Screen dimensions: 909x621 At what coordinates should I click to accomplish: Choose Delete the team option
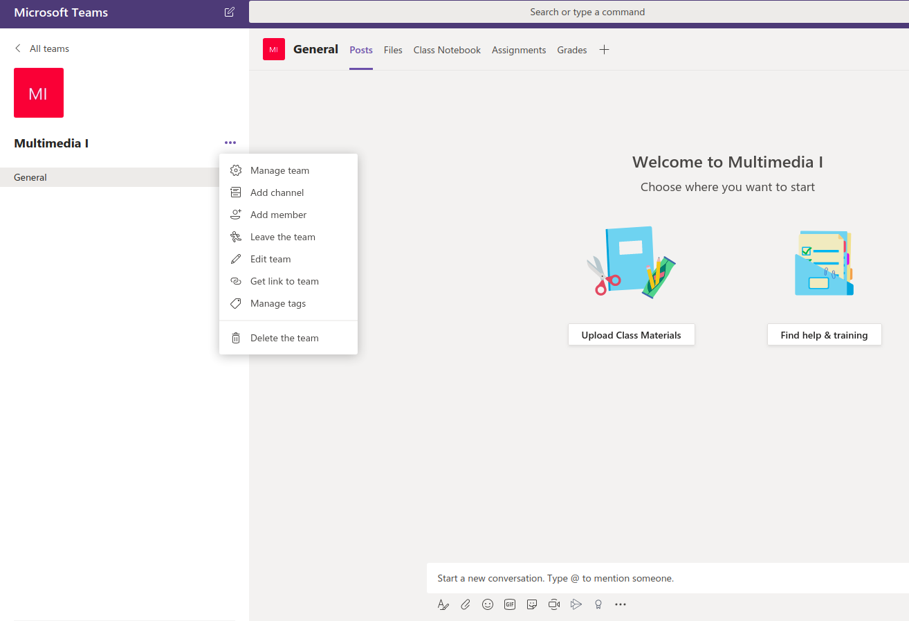click(x=288, y=338)
